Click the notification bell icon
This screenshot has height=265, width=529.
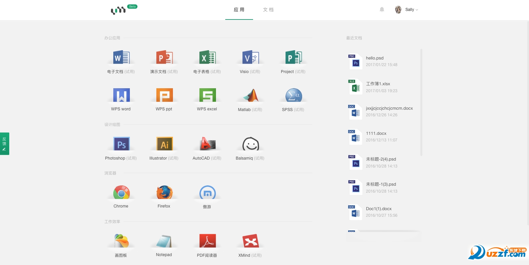[382, 10]
